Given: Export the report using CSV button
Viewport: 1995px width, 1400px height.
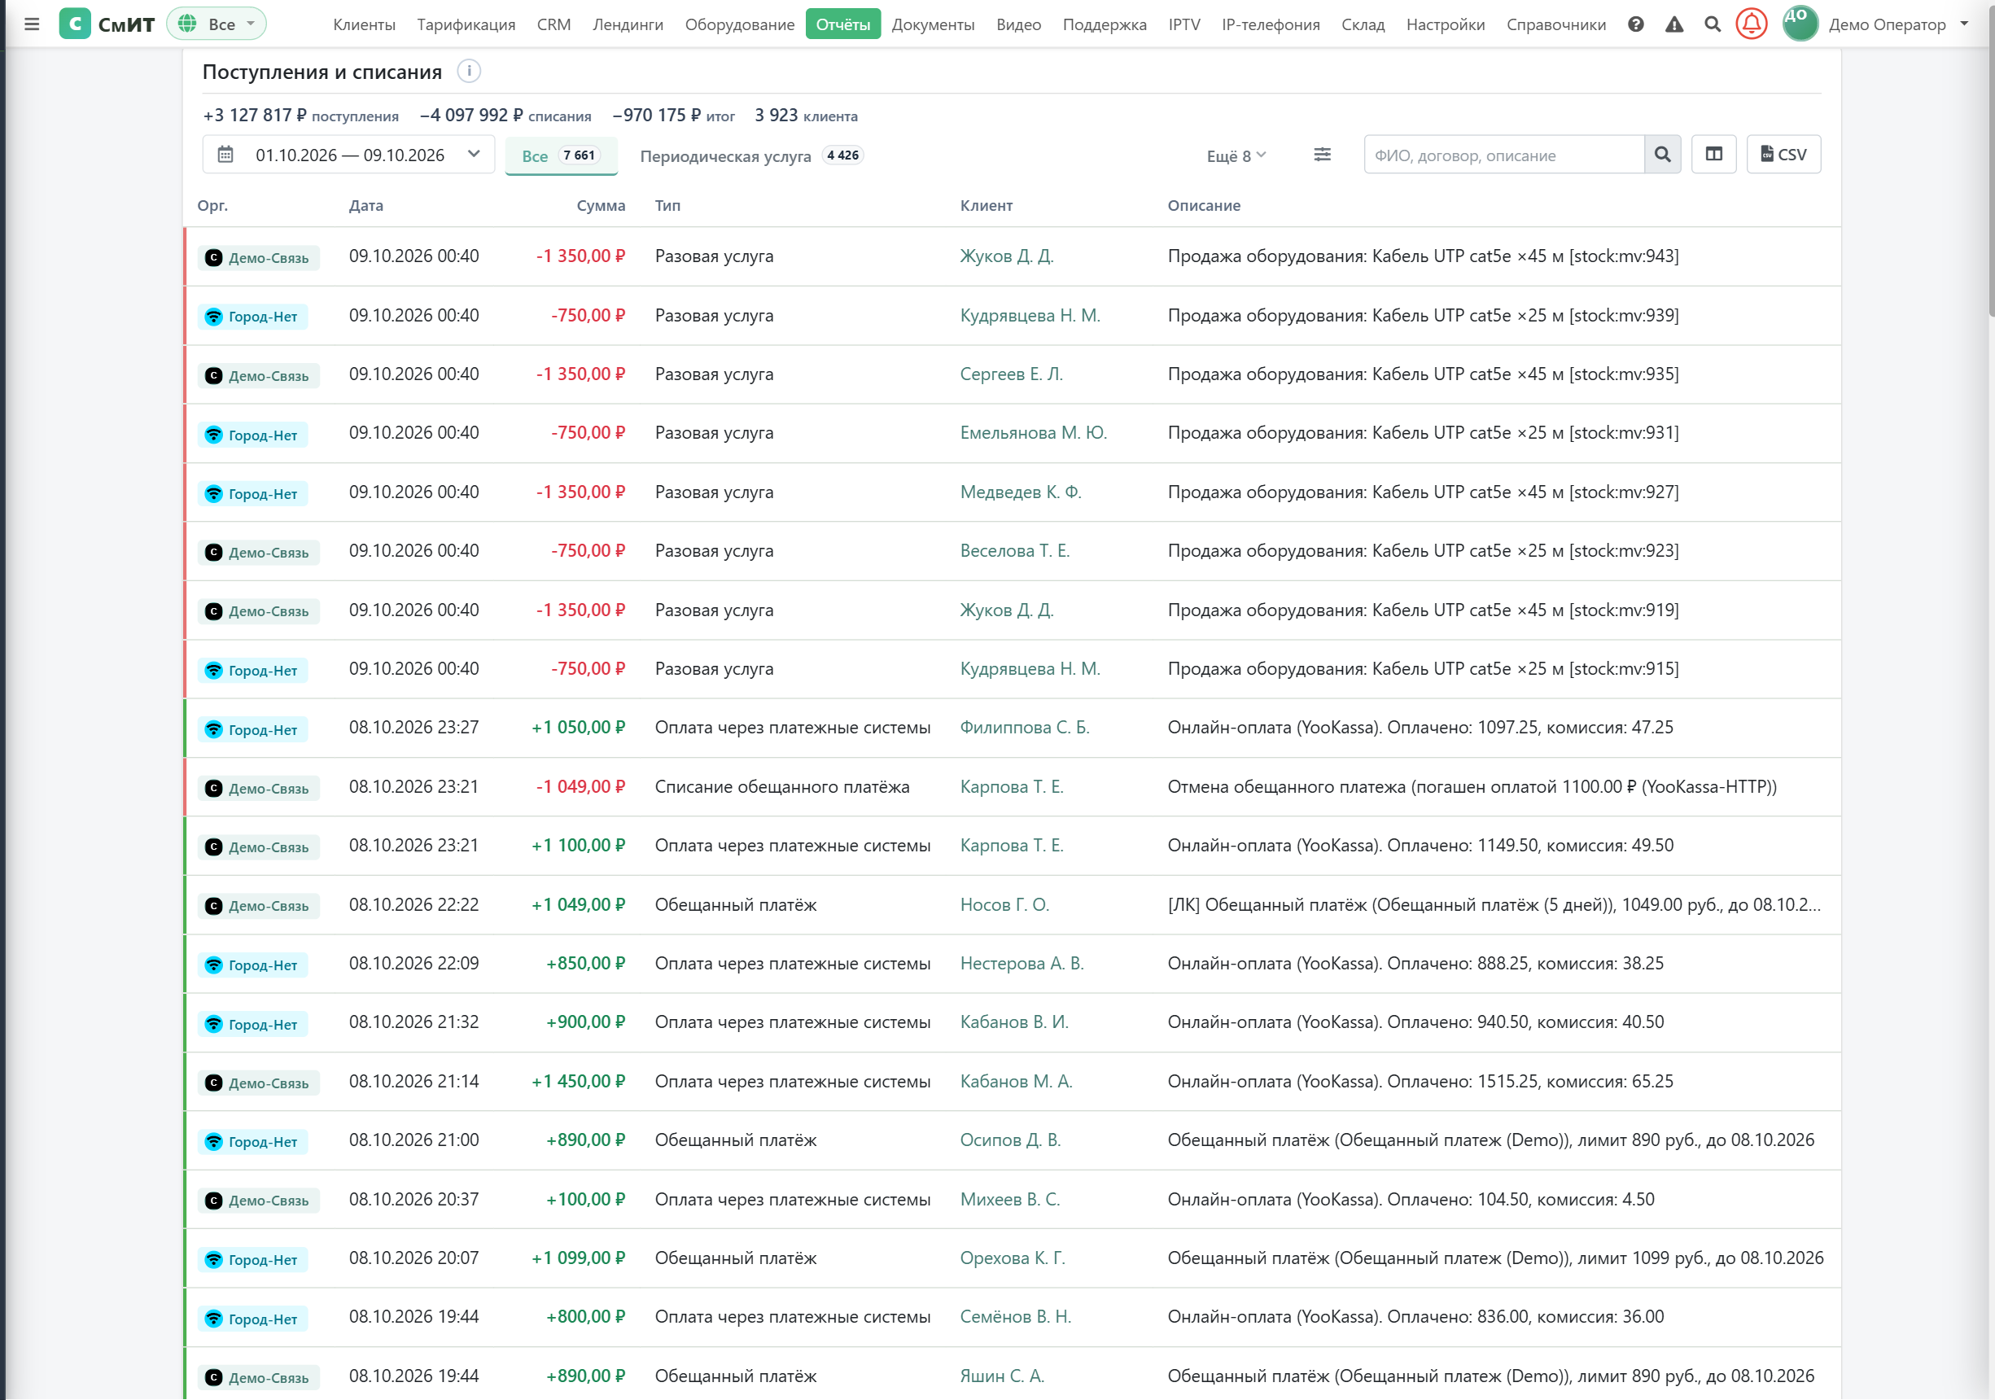Looking at the screenshot, I should [1783, 155].
